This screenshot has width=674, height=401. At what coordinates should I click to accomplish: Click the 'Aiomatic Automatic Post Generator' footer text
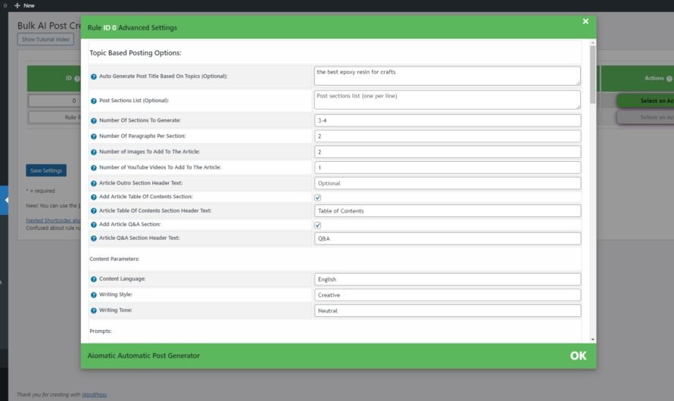tap(144, 356)
